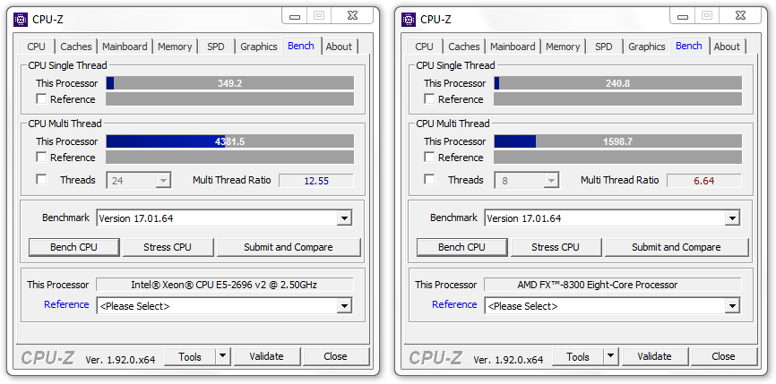Click the CPU-Z app icon in left window title bar
776x384 pixels.
[21, 19]
